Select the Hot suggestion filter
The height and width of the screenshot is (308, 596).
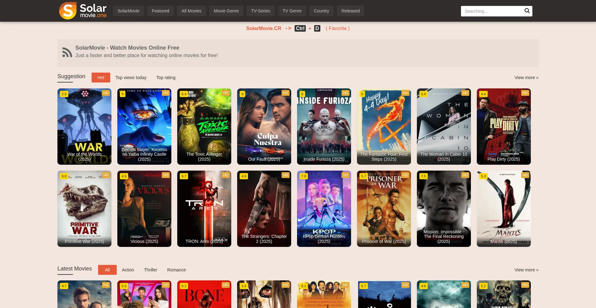point(101,78)
